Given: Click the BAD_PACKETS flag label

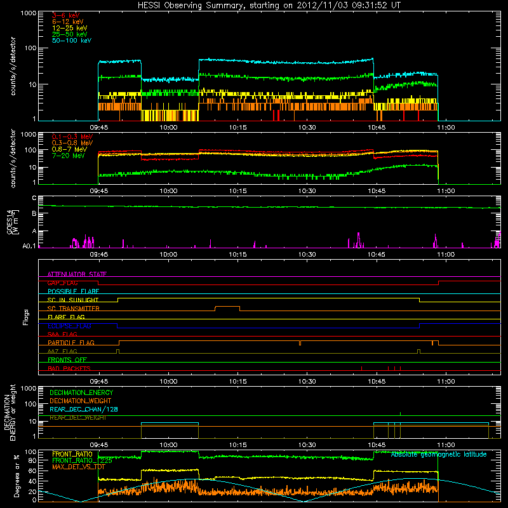Looking at the screenshot, I should tap(69, 368).
